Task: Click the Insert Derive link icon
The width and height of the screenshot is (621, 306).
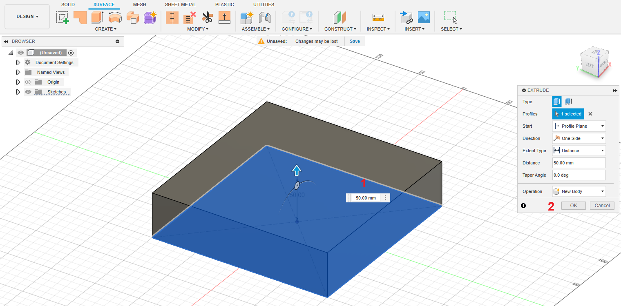Action: point(406,17)
